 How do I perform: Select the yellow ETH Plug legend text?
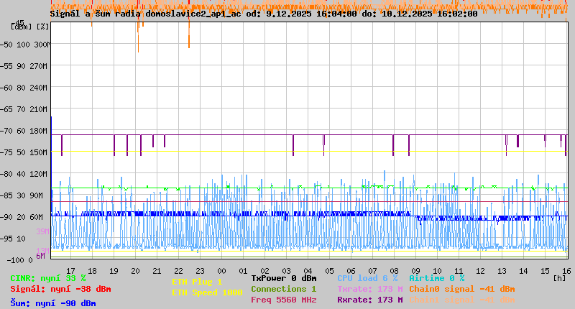click(197, 282)
